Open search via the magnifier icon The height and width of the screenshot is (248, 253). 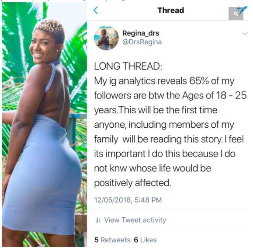click(x=236, y=14)
